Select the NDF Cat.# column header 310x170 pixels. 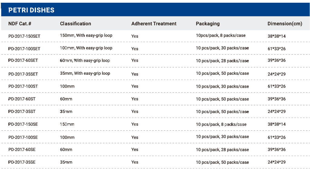coord(20,24)
